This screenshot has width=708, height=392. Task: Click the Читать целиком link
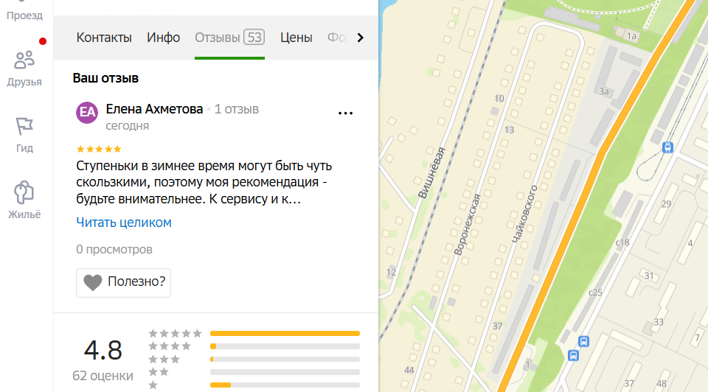pos(124,223)
